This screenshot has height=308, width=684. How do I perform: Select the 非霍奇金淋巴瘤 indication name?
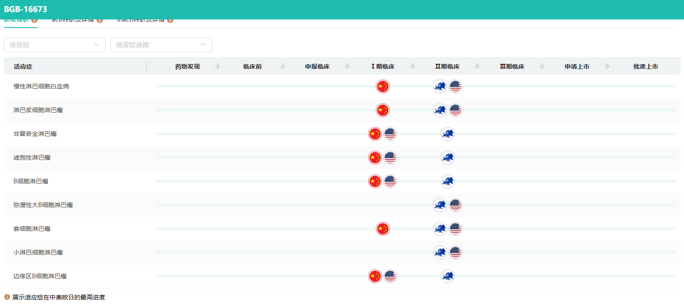(x=35, y=134)
